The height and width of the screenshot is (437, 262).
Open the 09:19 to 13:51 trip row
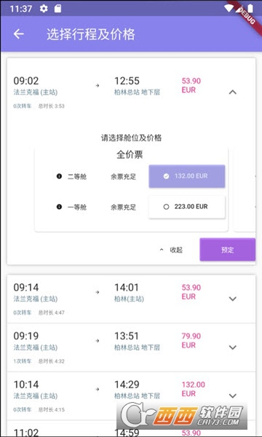[131, 347]
